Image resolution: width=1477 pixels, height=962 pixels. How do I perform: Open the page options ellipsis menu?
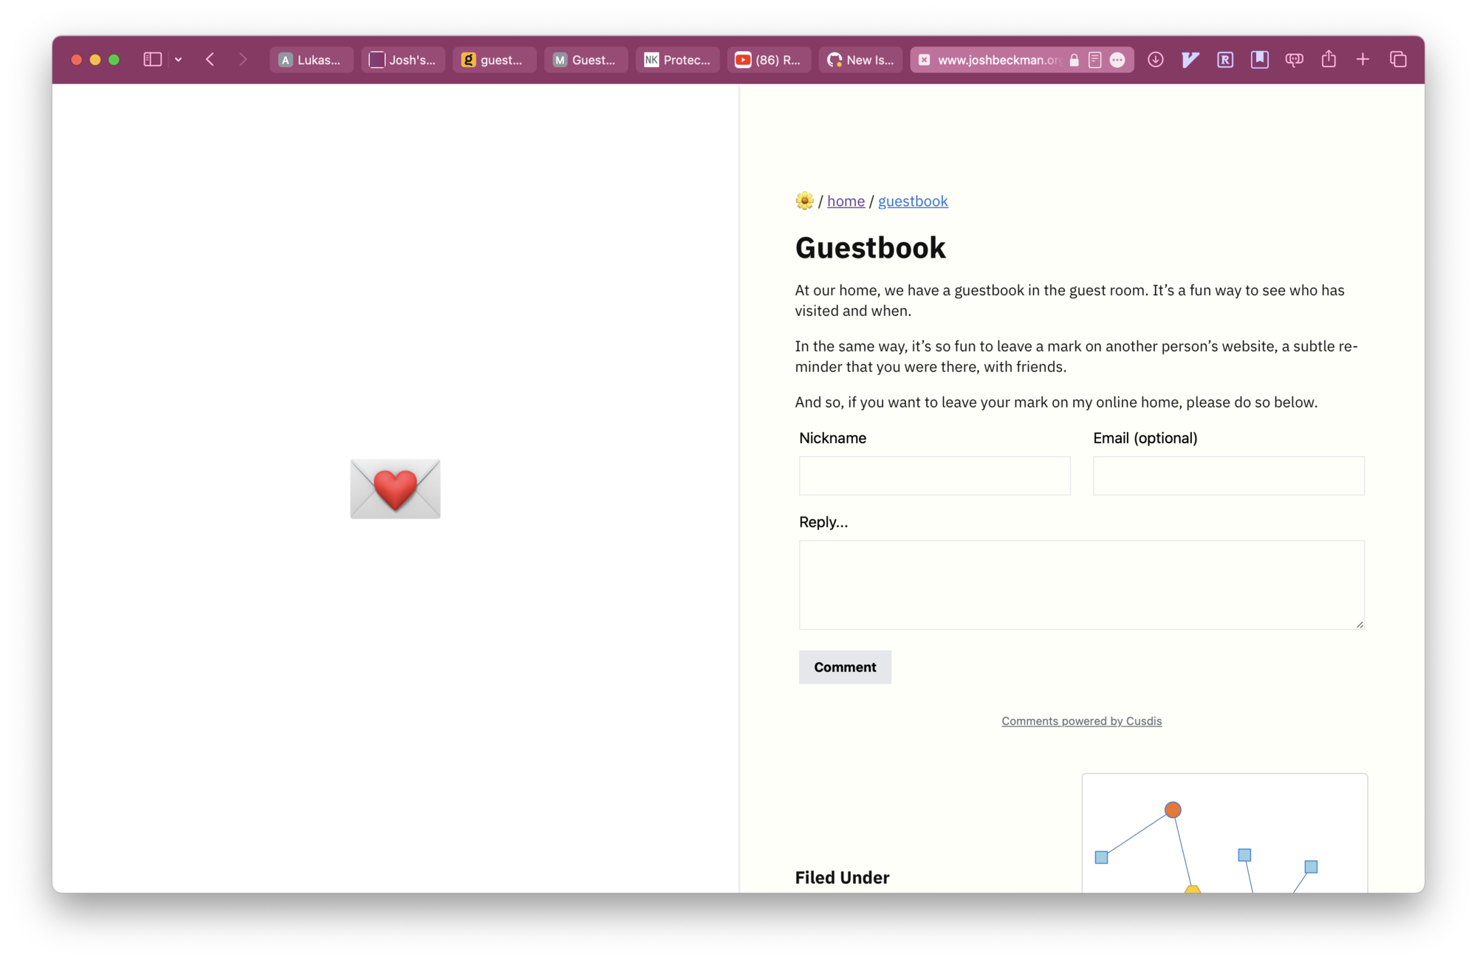pyautogui.click(x=1117, y=60)
